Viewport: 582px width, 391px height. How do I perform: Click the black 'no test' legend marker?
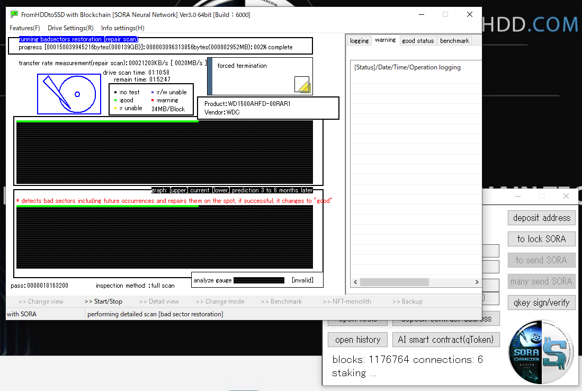(x=115, y=92)
